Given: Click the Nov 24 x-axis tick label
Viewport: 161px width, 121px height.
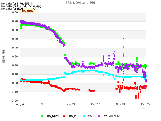Looking at the screenshot, I should [x=120, y=104].
